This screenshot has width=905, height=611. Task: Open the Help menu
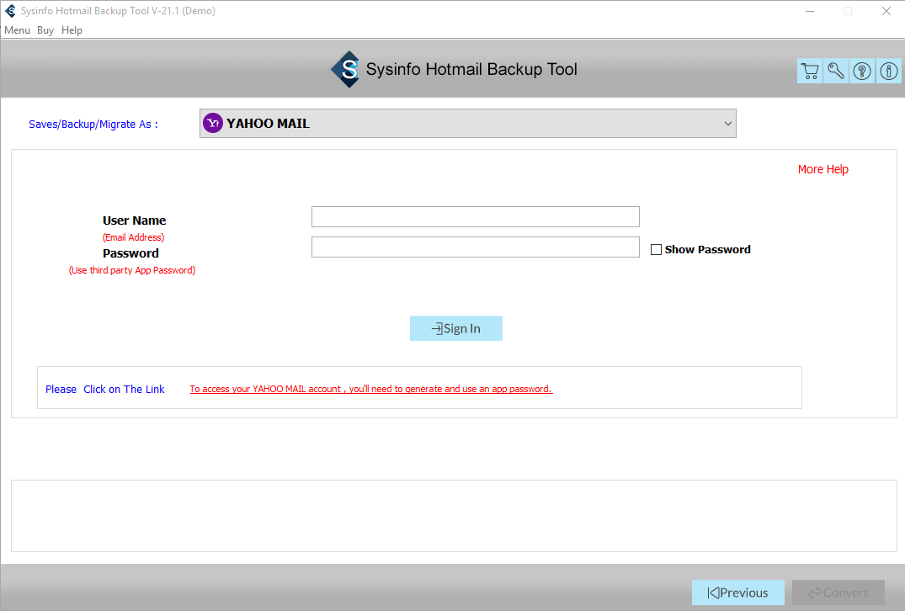(72, 30)
